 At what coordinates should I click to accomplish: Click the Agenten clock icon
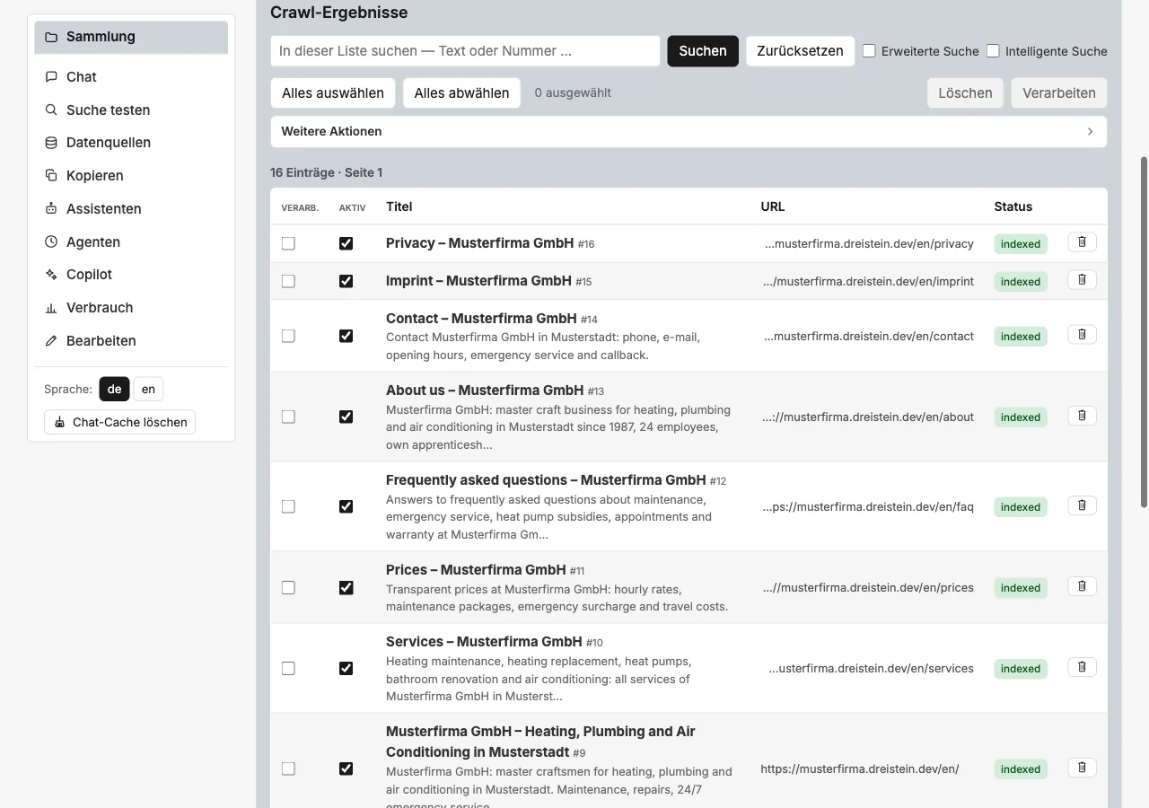51,242
